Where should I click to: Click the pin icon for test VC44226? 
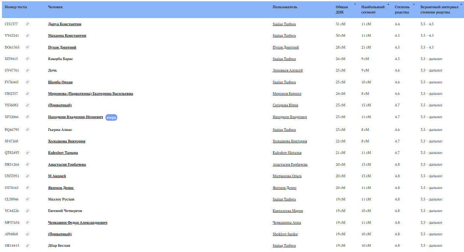pos(28,211)
